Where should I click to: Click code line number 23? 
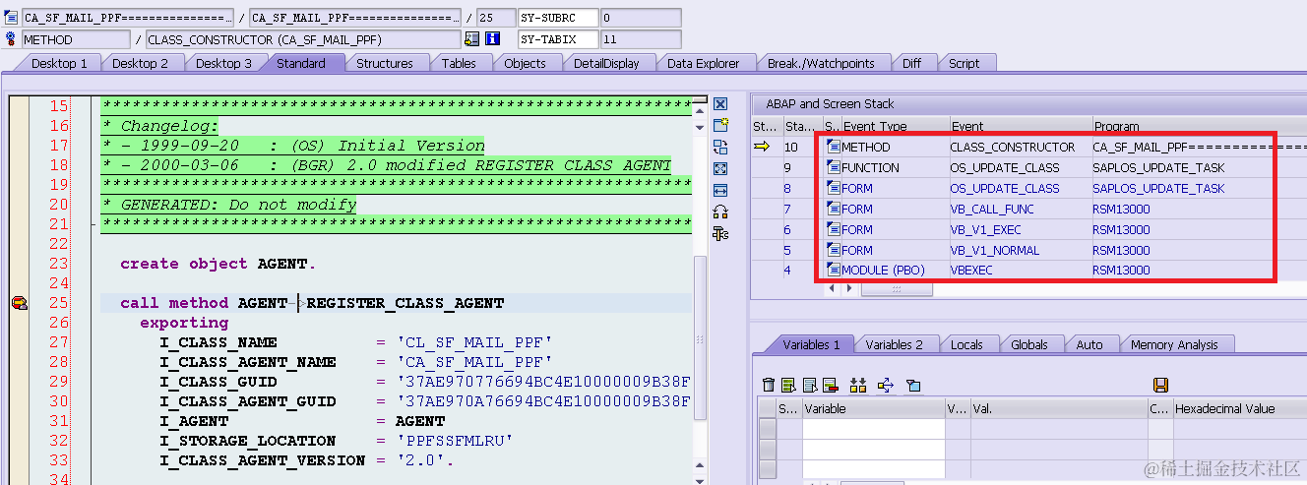59,263
